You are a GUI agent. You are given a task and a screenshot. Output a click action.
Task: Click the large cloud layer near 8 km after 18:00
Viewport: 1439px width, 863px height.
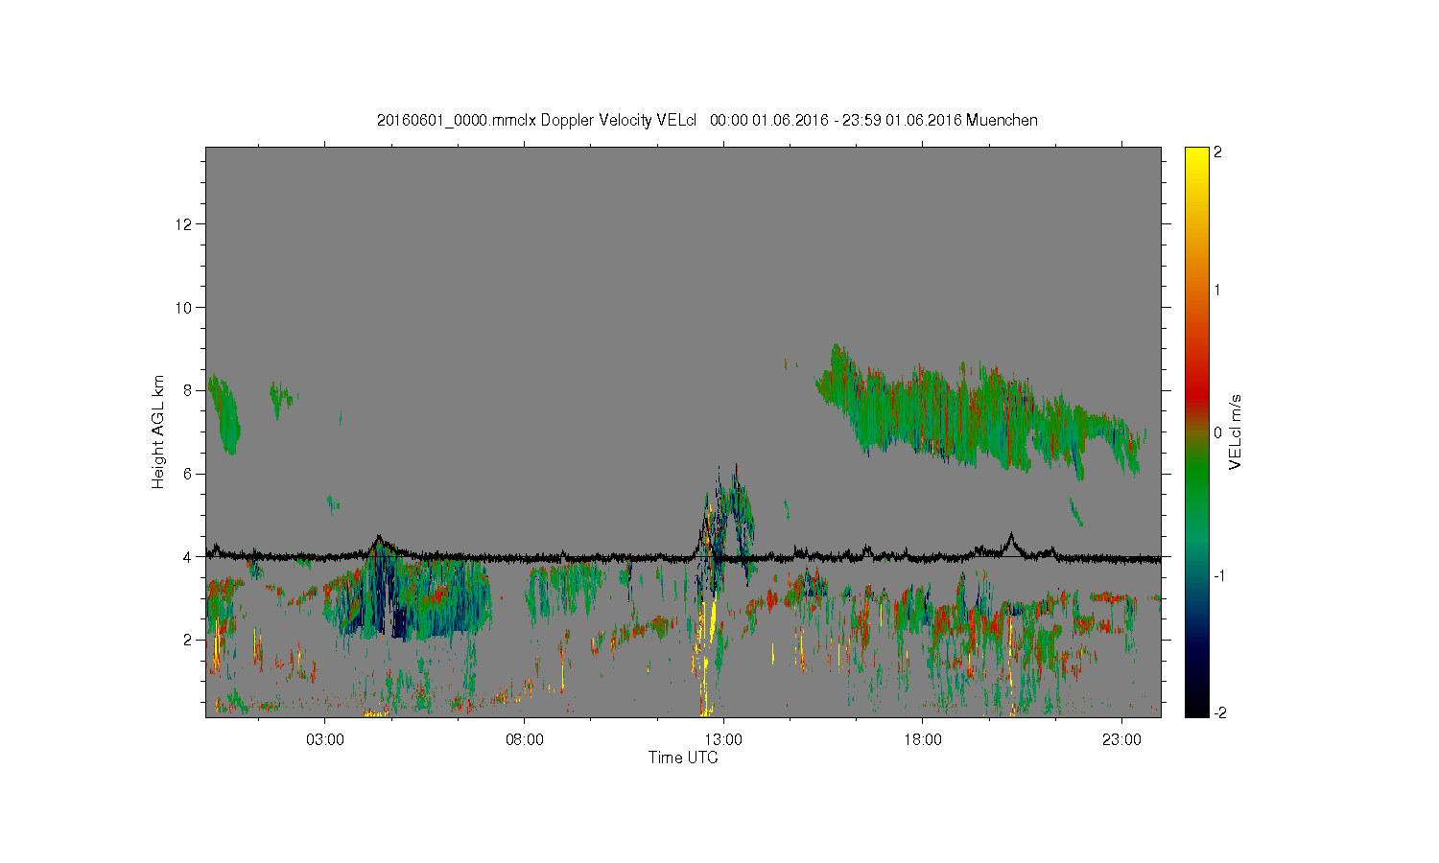pos(979,412)
